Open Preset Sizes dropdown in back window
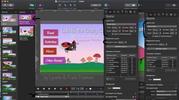 point(162,26)
